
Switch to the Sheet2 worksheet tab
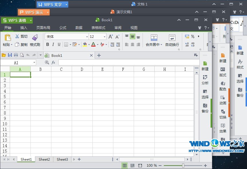click(x=44, y=159)
